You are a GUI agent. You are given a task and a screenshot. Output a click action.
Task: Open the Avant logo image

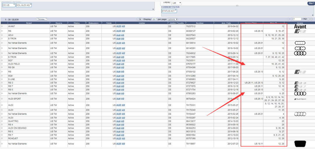pyautogui.click(x=300, y=26)
